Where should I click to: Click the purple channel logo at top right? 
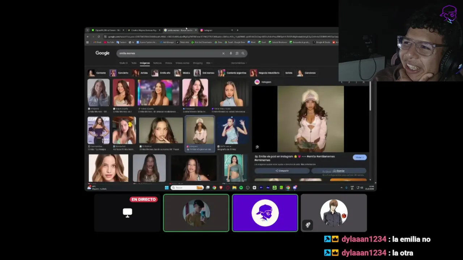(x=449, y=14)
